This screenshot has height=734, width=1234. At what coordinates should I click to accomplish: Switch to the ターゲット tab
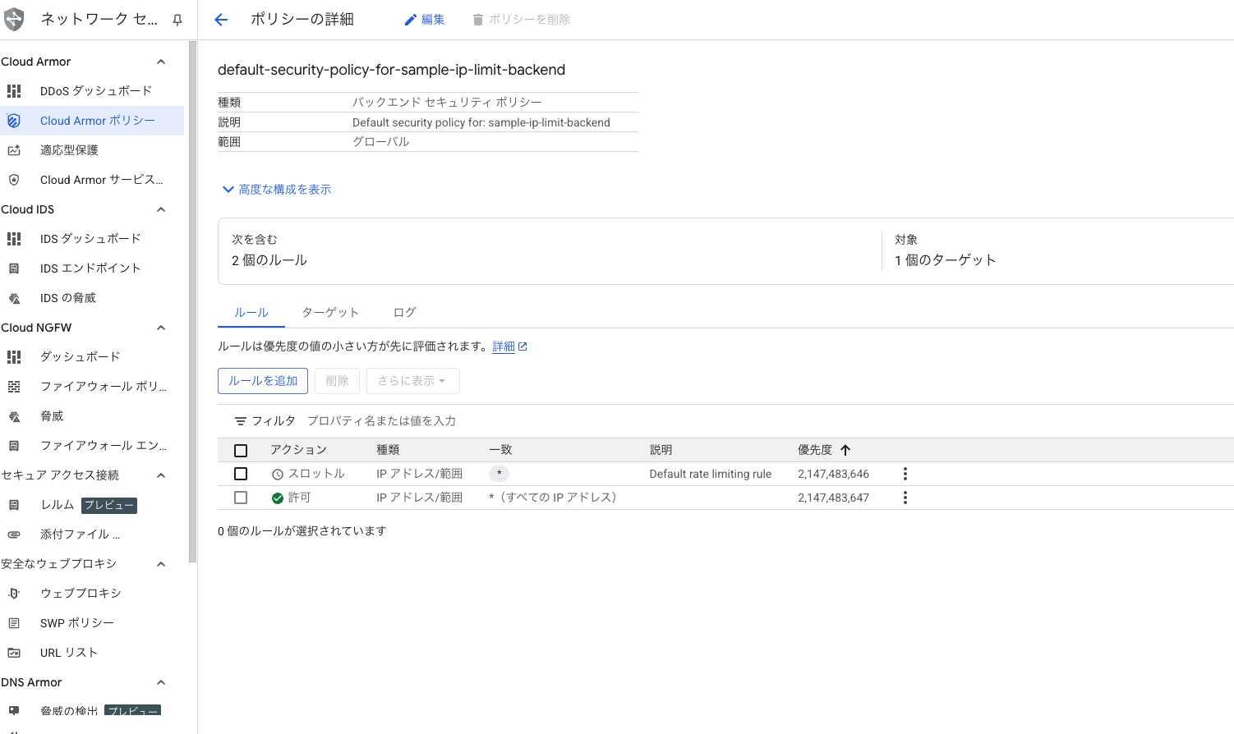330,313
